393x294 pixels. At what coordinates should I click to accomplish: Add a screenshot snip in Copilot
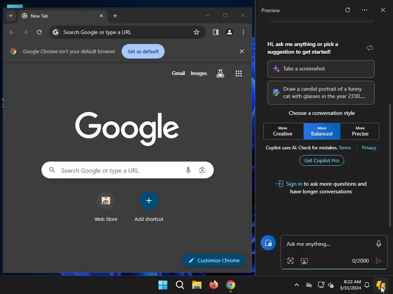(304, 261)
